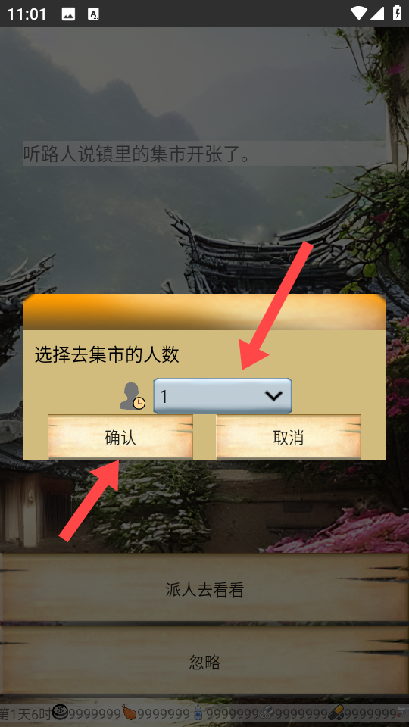This screenshot has height=727, width=409.
Task: Tap the 取消 cancel button
Action: tap(289, 437)
